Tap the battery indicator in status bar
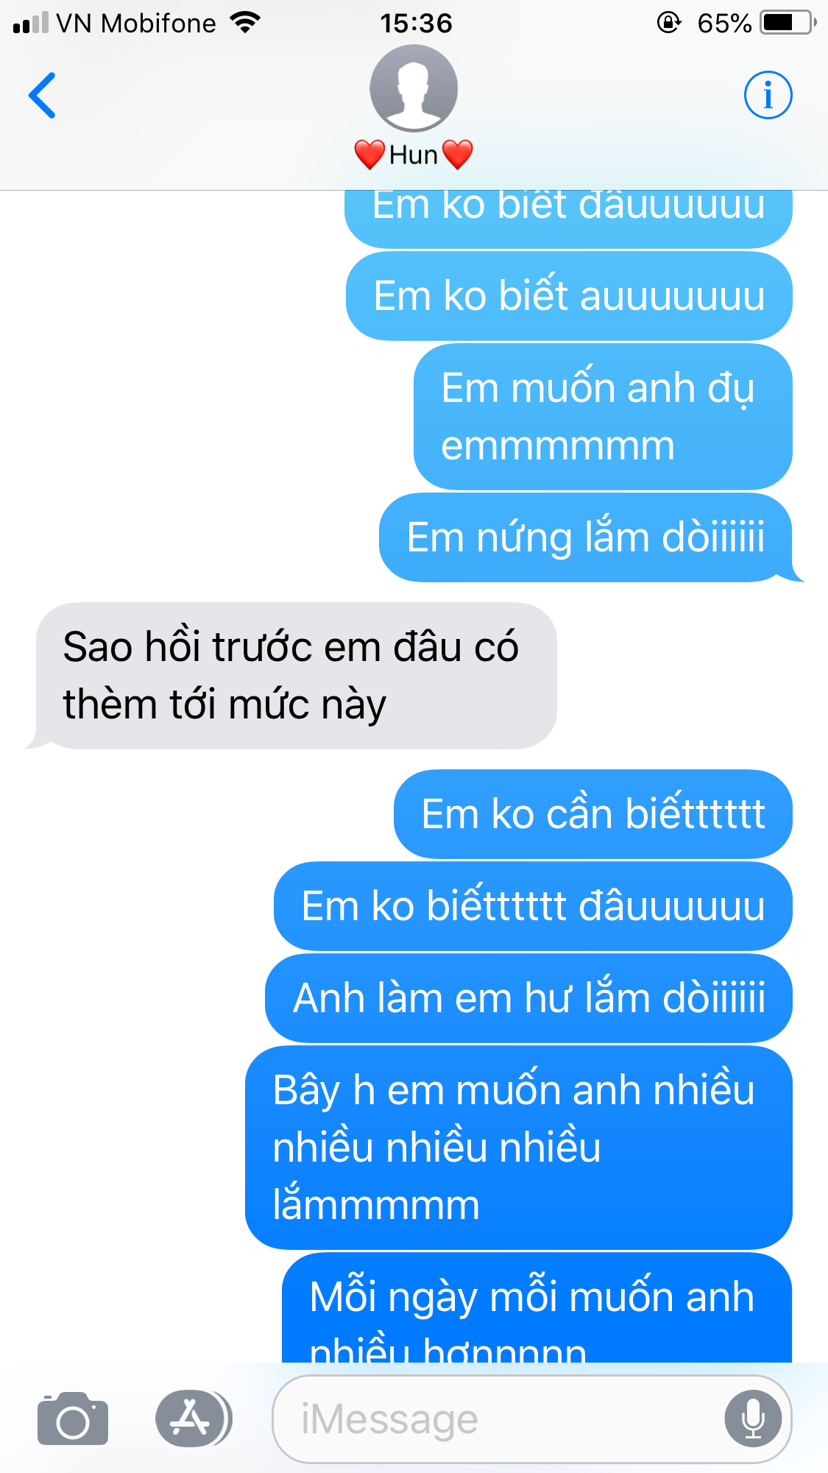 point(788,23)
